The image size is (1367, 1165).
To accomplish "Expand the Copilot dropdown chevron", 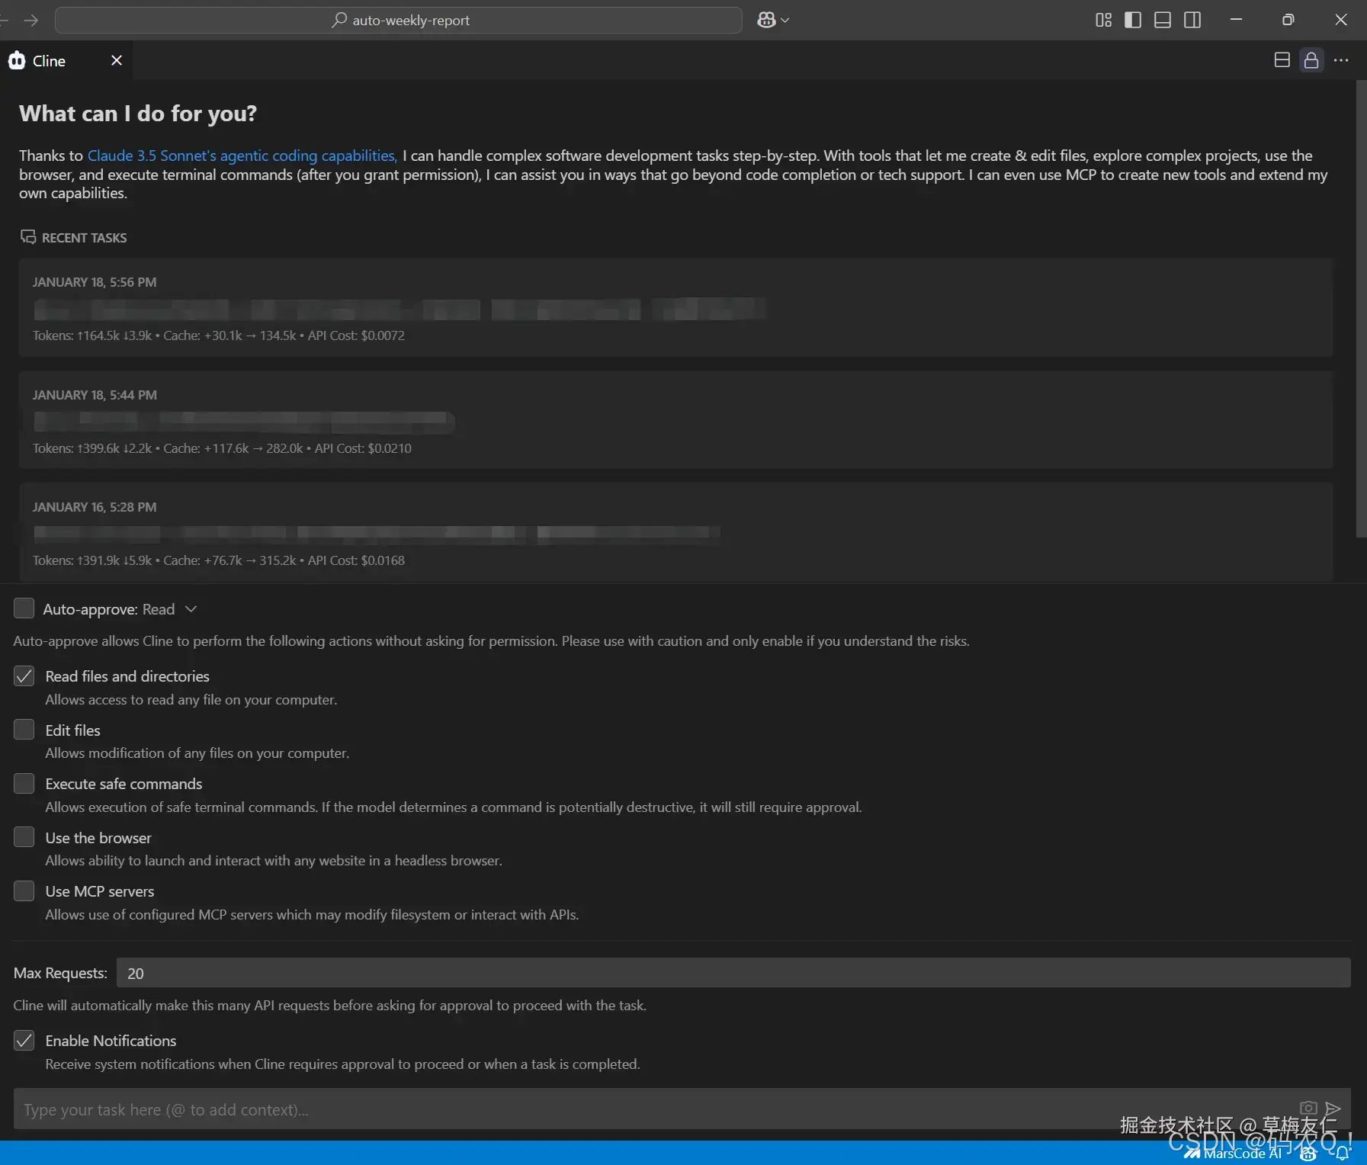I will tap(785, 21).
